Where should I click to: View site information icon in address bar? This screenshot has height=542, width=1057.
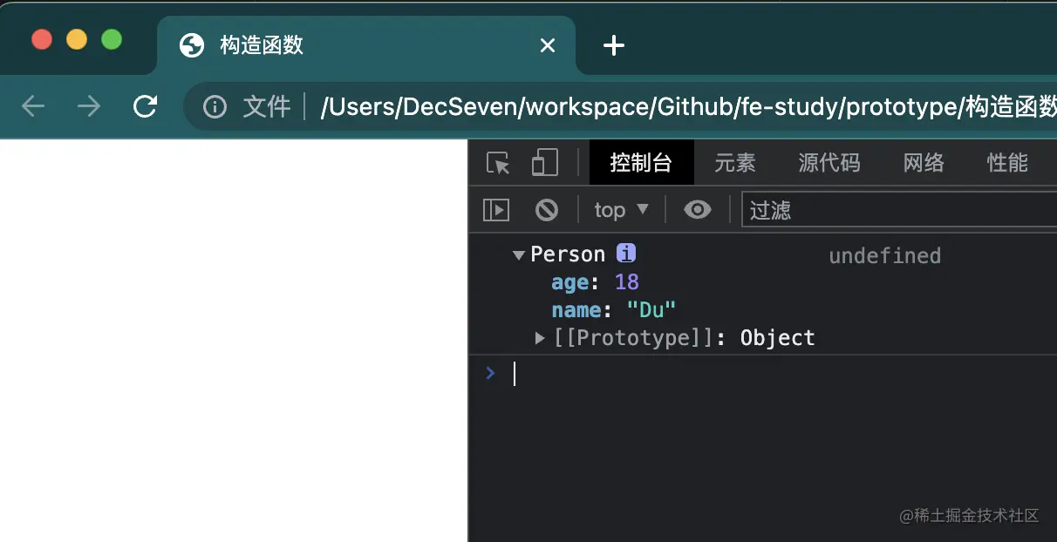(215, 106)
